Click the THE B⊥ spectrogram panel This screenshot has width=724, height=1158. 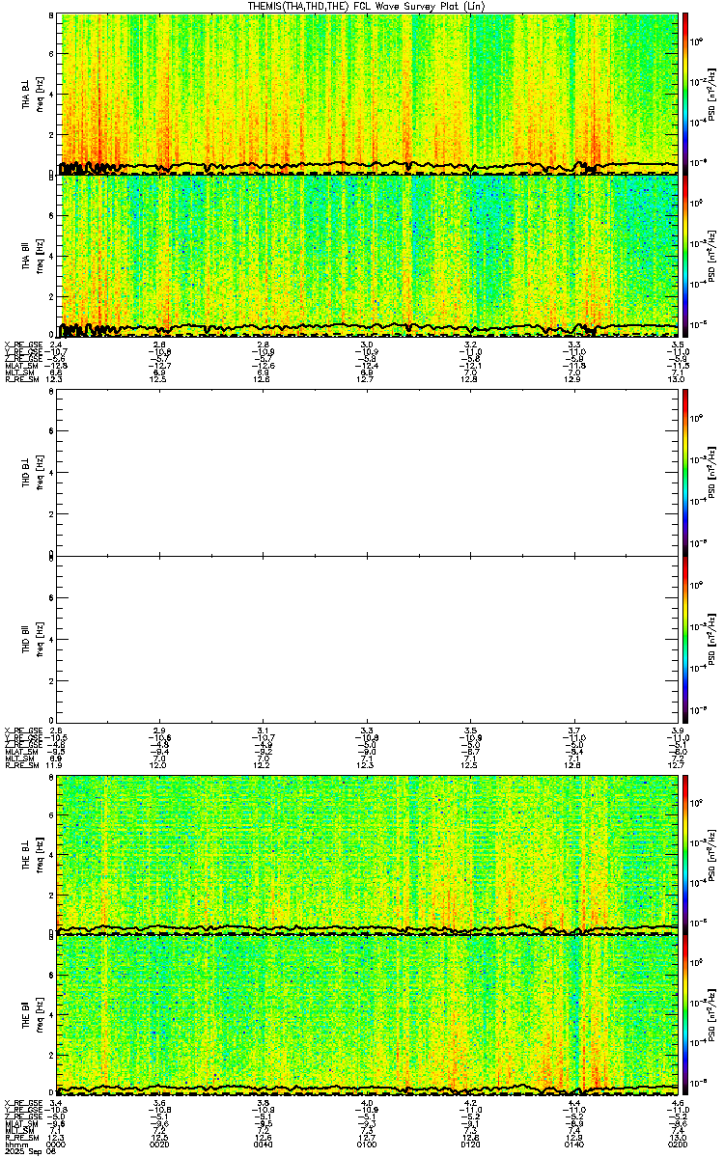[367, 853]
